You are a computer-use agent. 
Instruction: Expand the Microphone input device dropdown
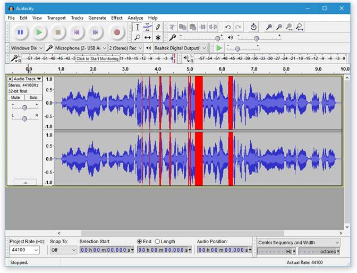(81, 48)
